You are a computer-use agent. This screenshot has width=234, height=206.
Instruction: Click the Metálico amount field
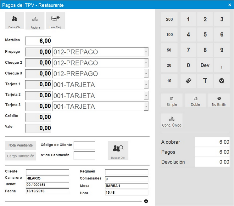point(38,41)
